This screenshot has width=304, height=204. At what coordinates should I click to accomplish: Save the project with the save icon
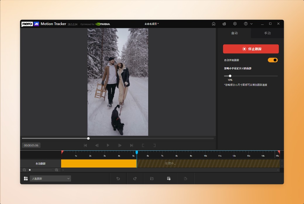click(169, 178)
